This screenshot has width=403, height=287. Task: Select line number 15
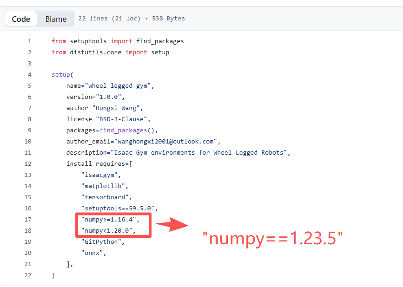point(28,197)
